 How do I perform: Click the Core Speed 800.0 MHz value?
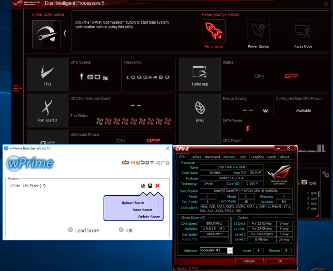[x=214, y=223]
